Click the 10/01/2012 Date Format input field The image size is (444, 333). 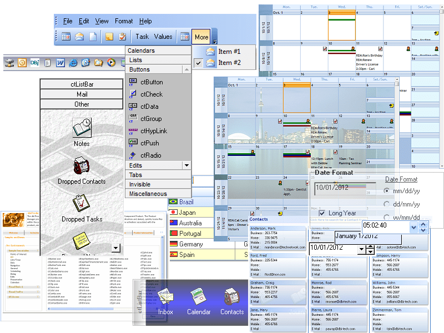tap(345, 188)
